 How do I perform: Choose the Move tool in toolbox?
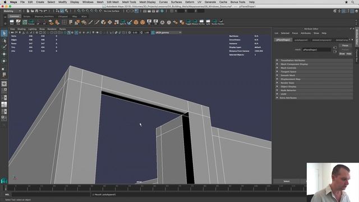tap(4, 54)
